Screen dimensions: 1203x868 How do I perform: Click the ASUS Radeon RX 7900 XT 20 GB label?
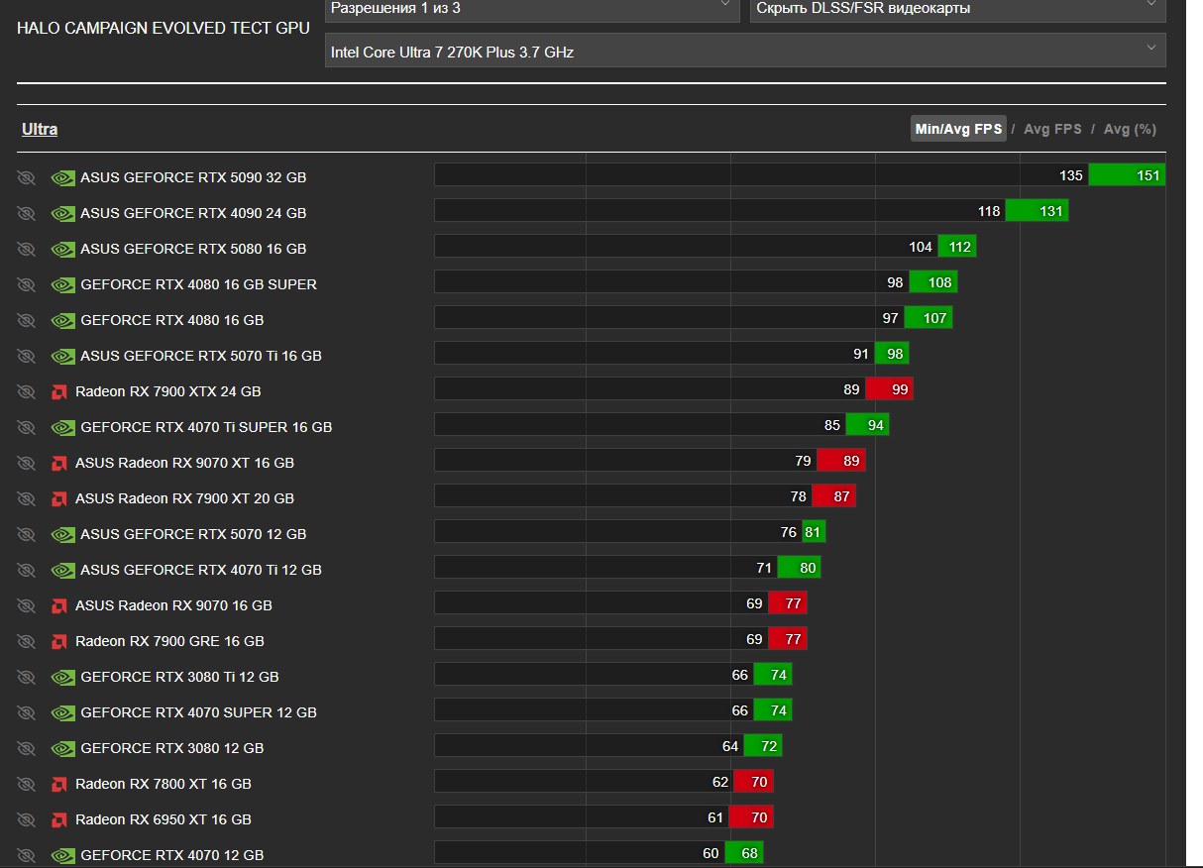pos(184,498)
